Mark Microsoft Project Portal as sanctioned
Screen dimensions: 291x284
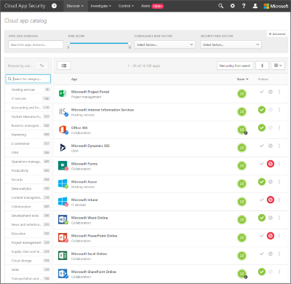coord(262,92)
